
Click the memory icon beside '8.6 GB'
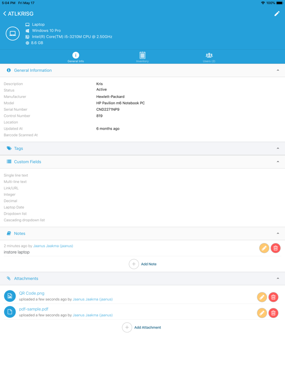pyautogui.click(x=27, y=43)
